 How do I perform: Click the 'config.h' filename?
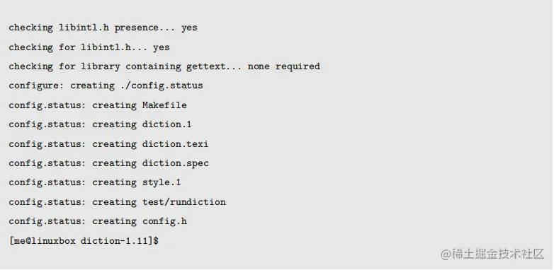pos(164,221)
